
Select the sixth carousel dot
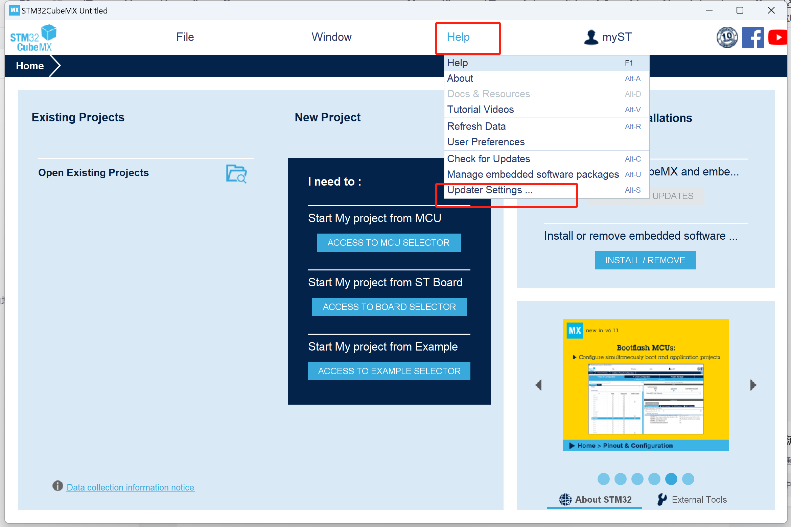[x=688, y=479]
